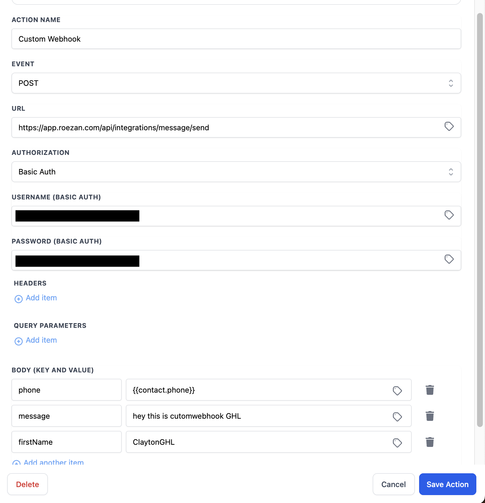Viewport: 485px width, 503px height.
Task: Click the tag icon in the URL field
Action: (x=449, y=126)
